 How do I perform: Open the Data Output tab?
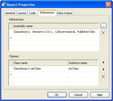tap(65, 13)
